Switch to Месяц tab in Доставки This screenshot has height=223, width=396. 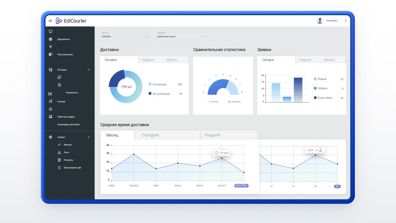(176, 60)
